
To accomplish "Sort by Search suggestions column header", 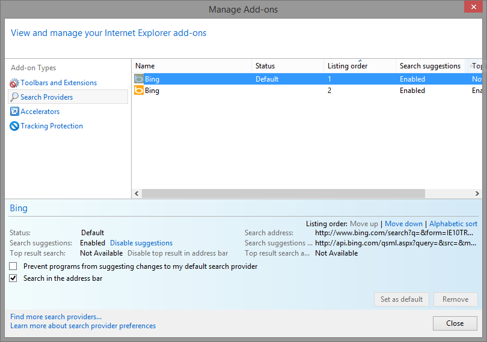I will [x=430, y=66].
